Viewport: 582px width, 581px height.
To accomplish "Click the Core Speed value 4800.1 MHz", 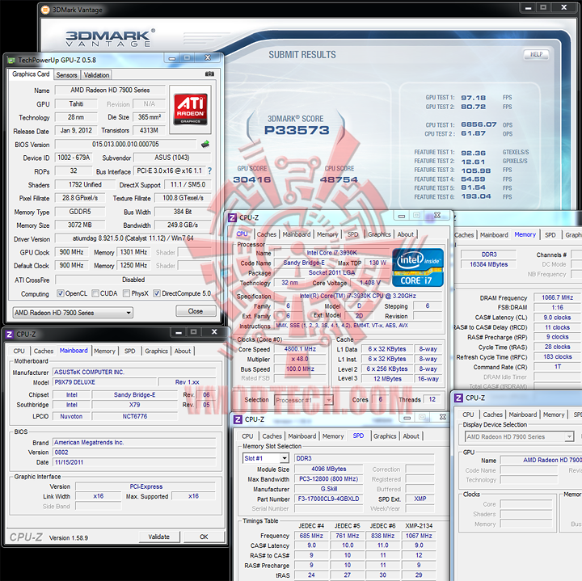I will pos(300,349).
